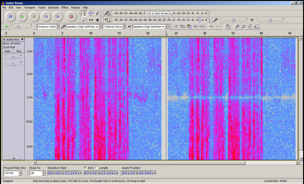Click the horizontal scrollbar under the track

[x=141, y=163]
